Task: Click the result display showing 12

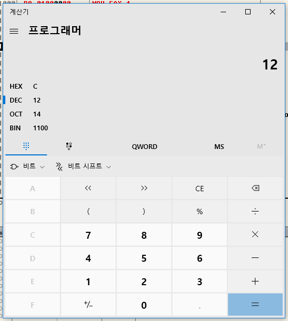Action: tap(270, 65)
